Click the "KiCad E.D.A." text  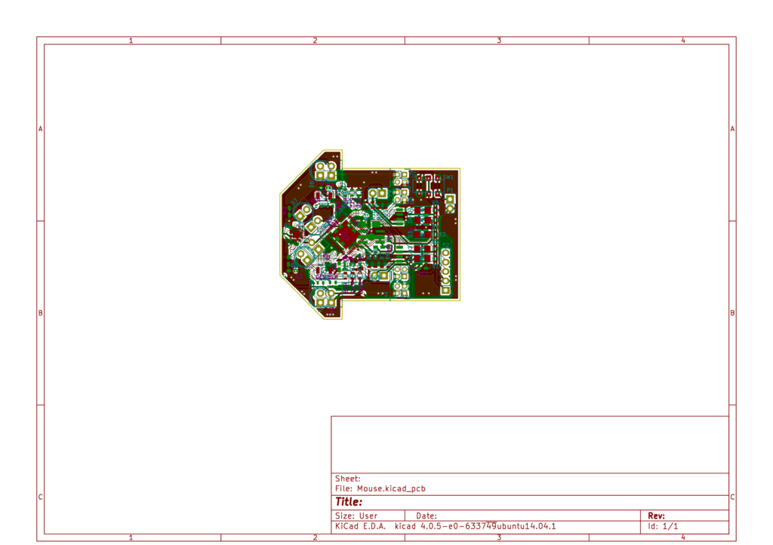(x=360, y=526)
